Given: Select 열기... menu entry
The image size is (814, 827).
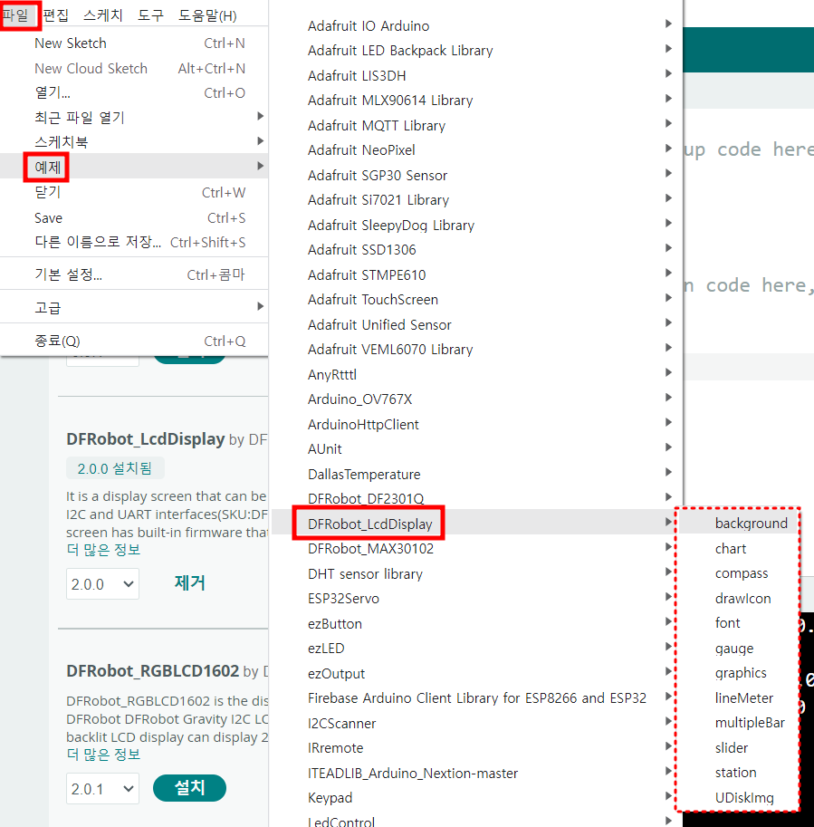Looking at the screenshot, I should [x=134, y=92].
